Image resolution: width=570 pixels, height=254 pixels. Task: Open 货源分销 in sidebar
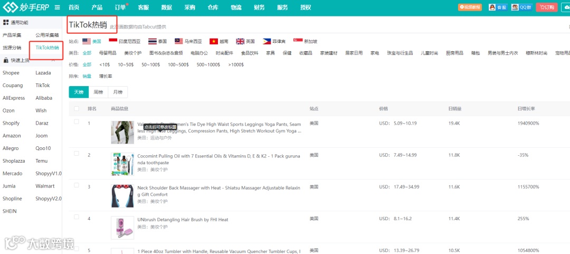tap(12, 48)
